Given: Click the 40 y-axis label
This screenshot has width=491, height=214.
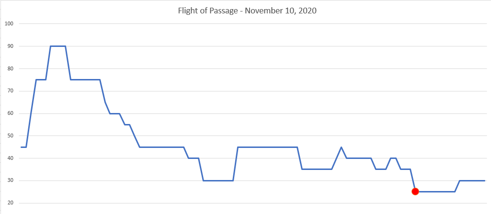Looking at the screenshot, I should tap(11, 158).
